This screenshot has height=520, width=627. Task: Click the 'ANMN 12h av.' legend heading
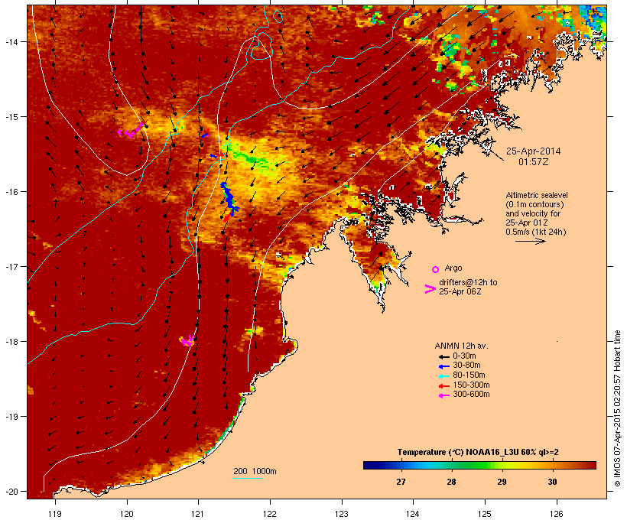461,346
